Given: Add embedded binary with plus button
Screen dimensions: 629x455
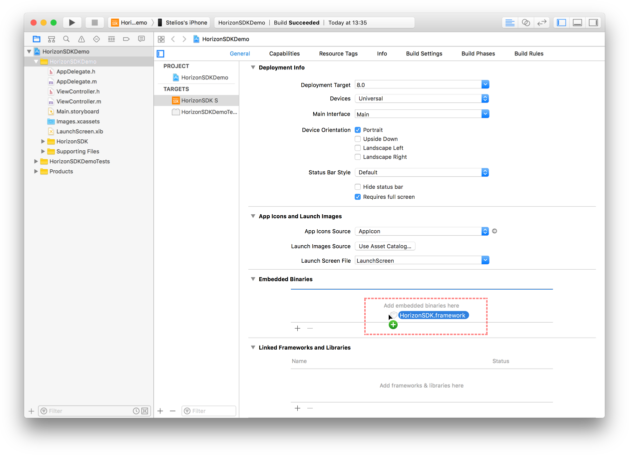Looking at the screenshot, I should [298, 328].
